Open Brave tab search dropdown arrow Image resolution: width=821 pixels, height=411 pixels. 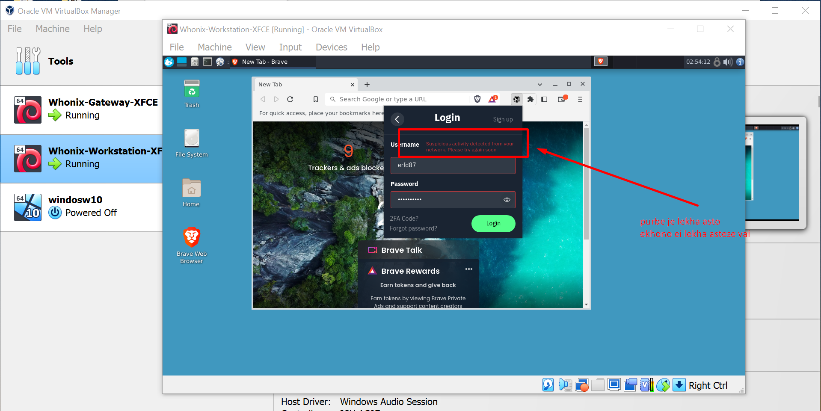point(540,85)
